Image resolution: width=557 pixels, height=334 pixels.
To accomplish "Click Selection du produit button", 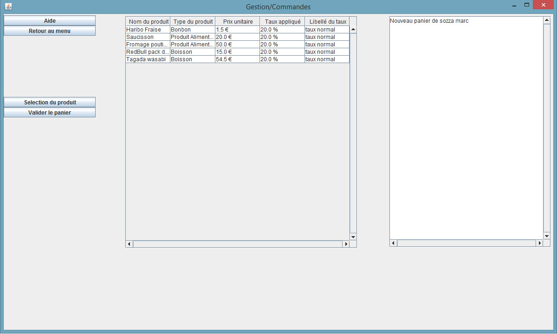I will pos(50,103).
